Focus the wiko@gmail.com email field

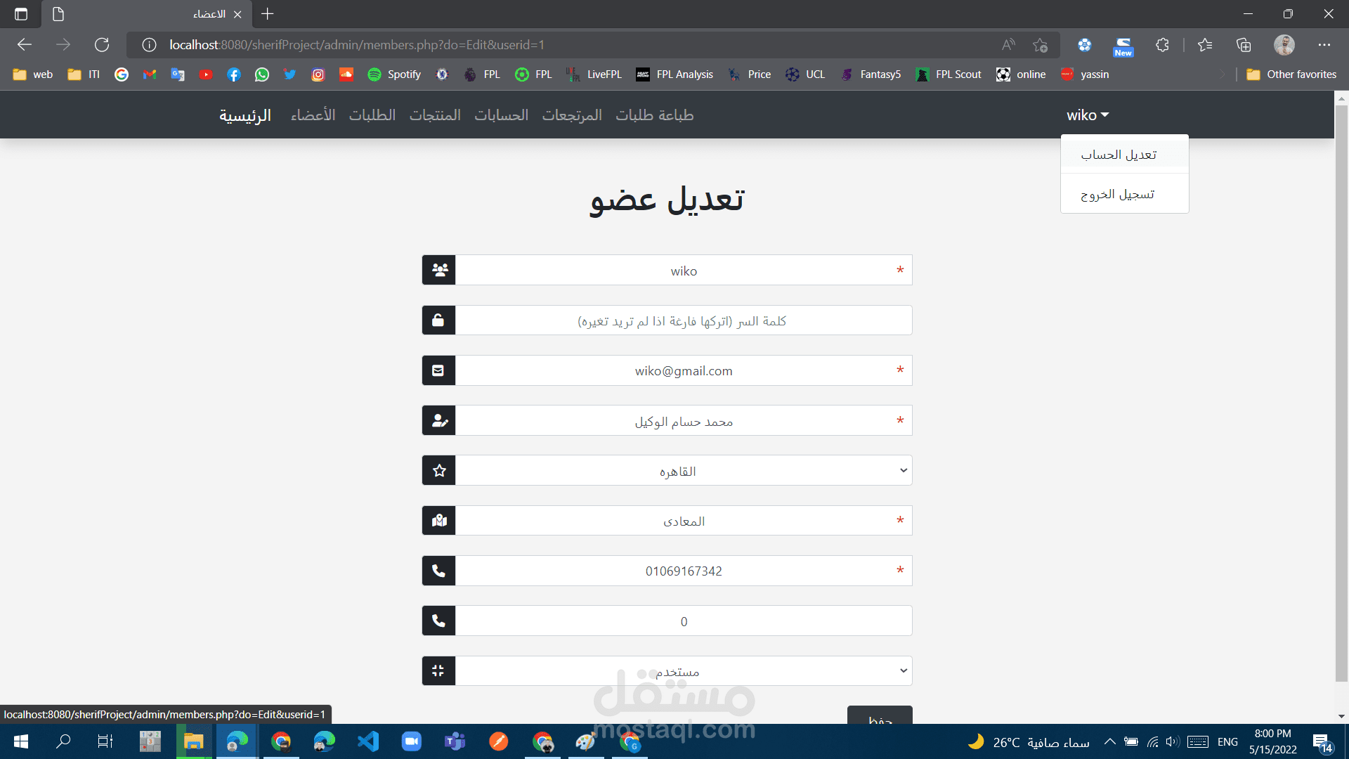[683, 371]
